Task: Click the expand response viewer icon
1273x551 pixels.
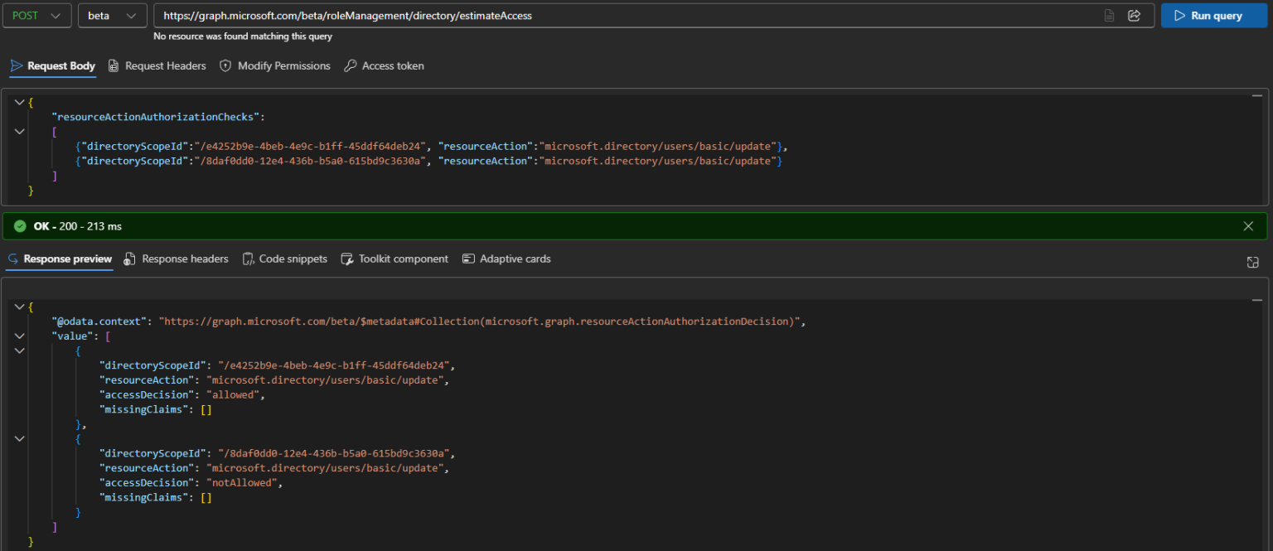Action: 1252,262
